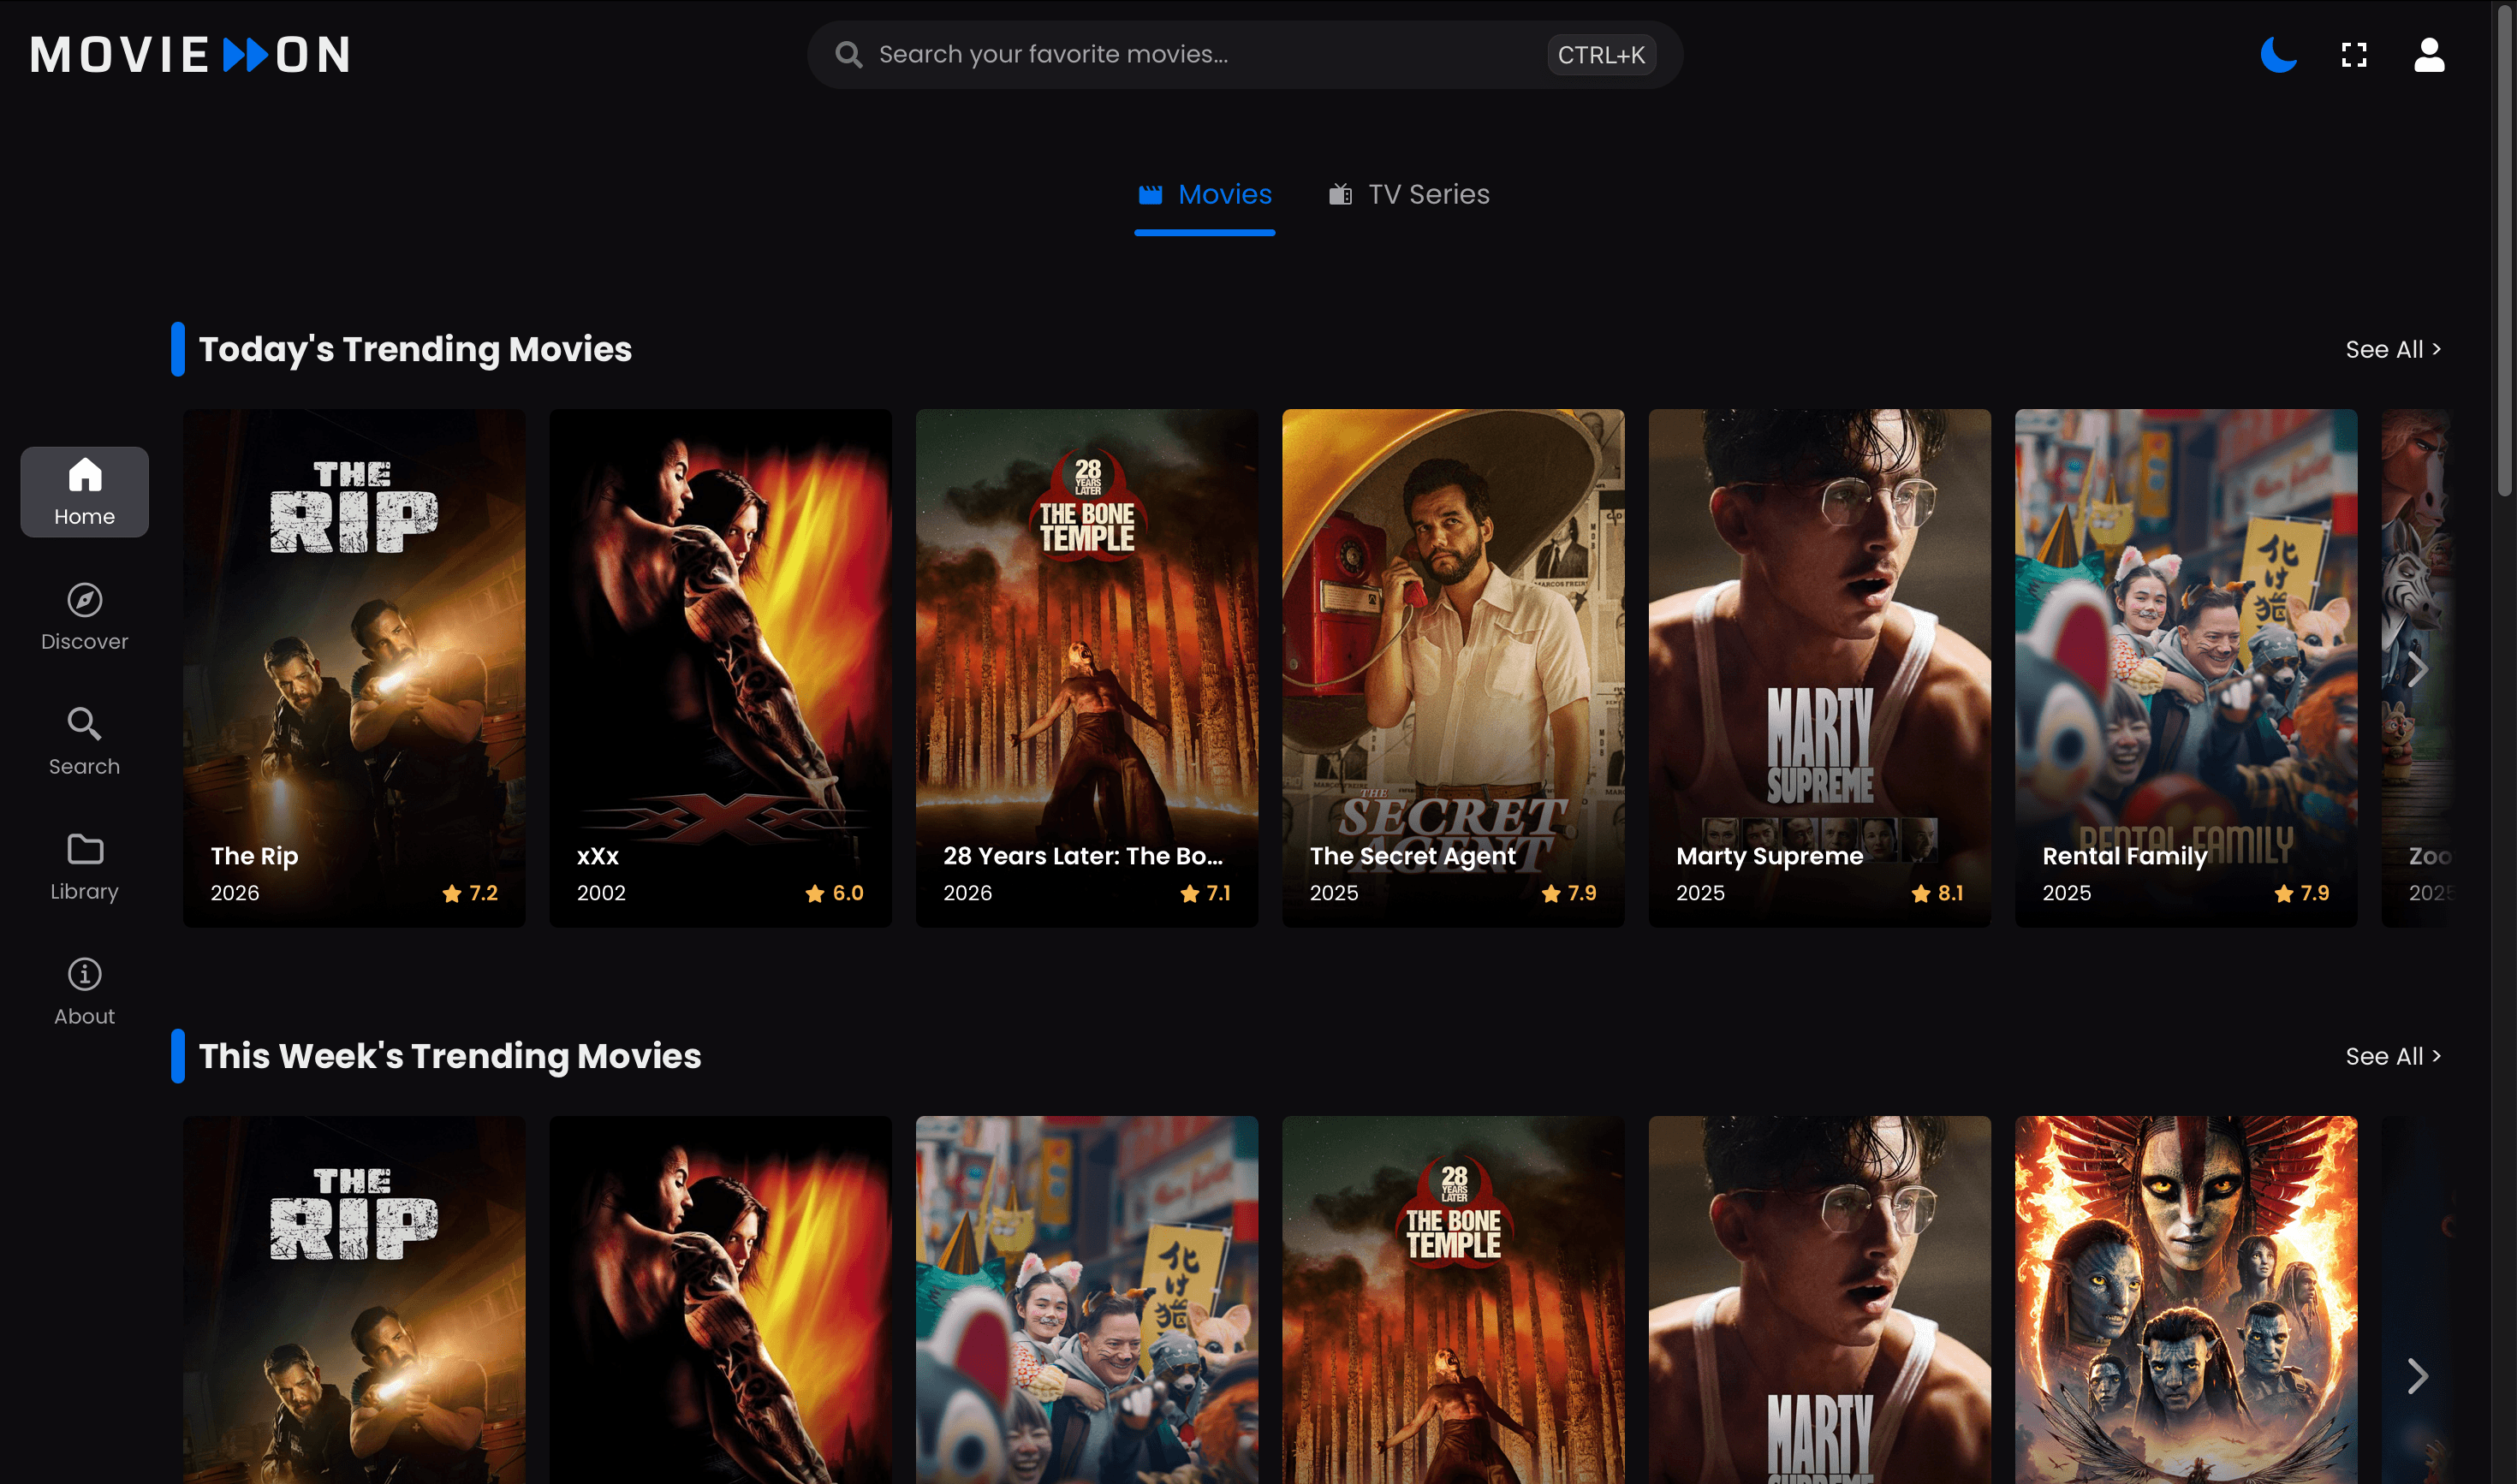
Task: Advance Today's Trending carousel with right arrow
Action: tap(2418, 669)
